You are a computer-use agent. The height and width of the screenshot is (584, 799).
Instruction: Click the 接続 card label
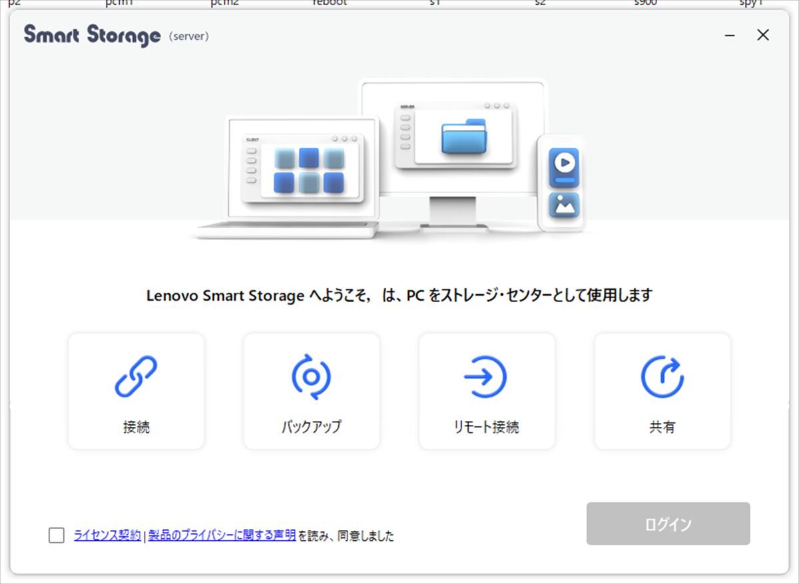tap(136, 427)
